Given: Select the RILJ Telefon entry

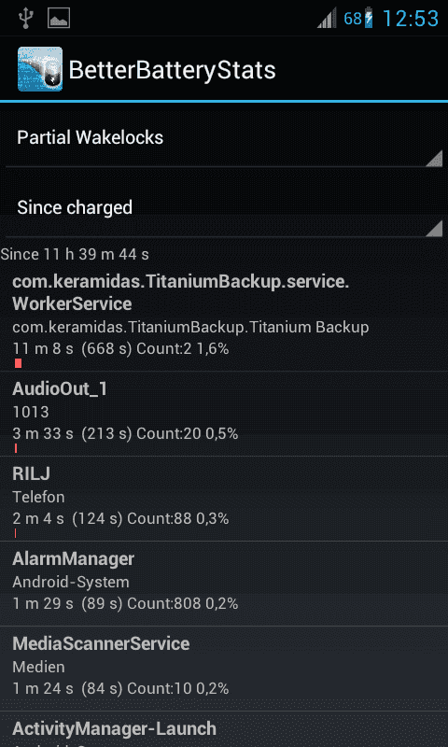Looking at the screenshot, I should pos(224,499).
